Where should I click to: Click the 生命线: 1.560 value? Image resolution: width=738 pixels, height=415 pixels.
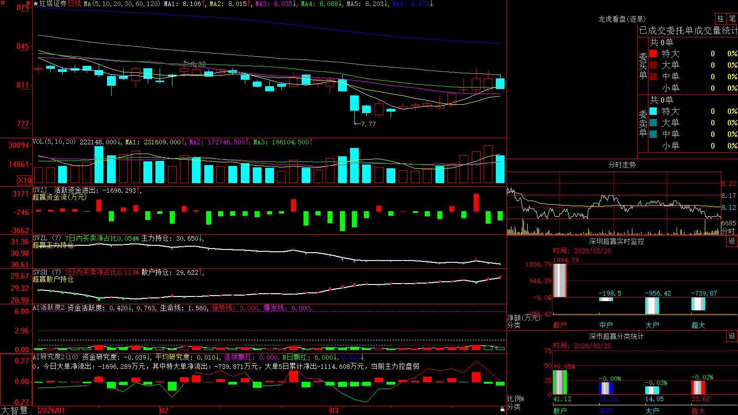point(184,308)
